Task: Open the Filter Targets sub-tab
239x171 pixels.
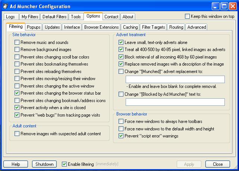Action: 154,27
